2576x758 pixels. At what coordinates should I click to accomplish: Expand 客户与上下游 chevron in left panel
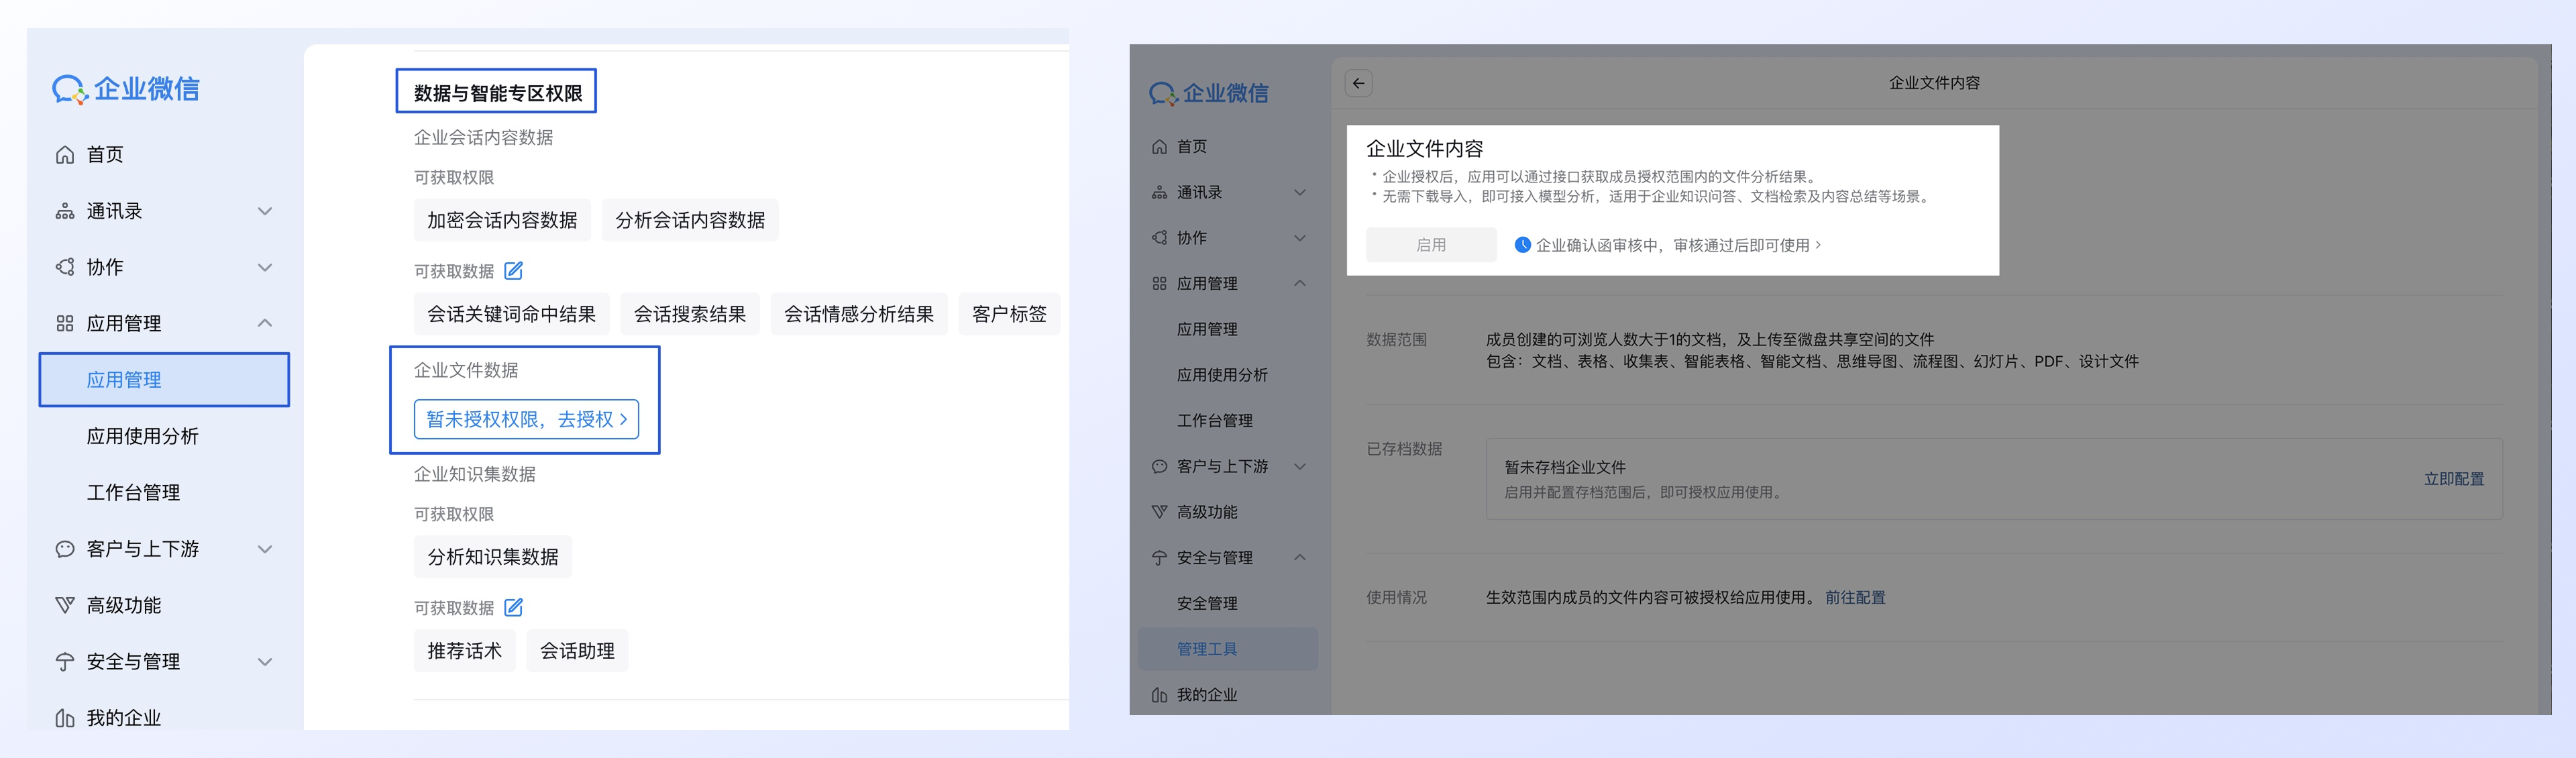click(x=265, y=549)
